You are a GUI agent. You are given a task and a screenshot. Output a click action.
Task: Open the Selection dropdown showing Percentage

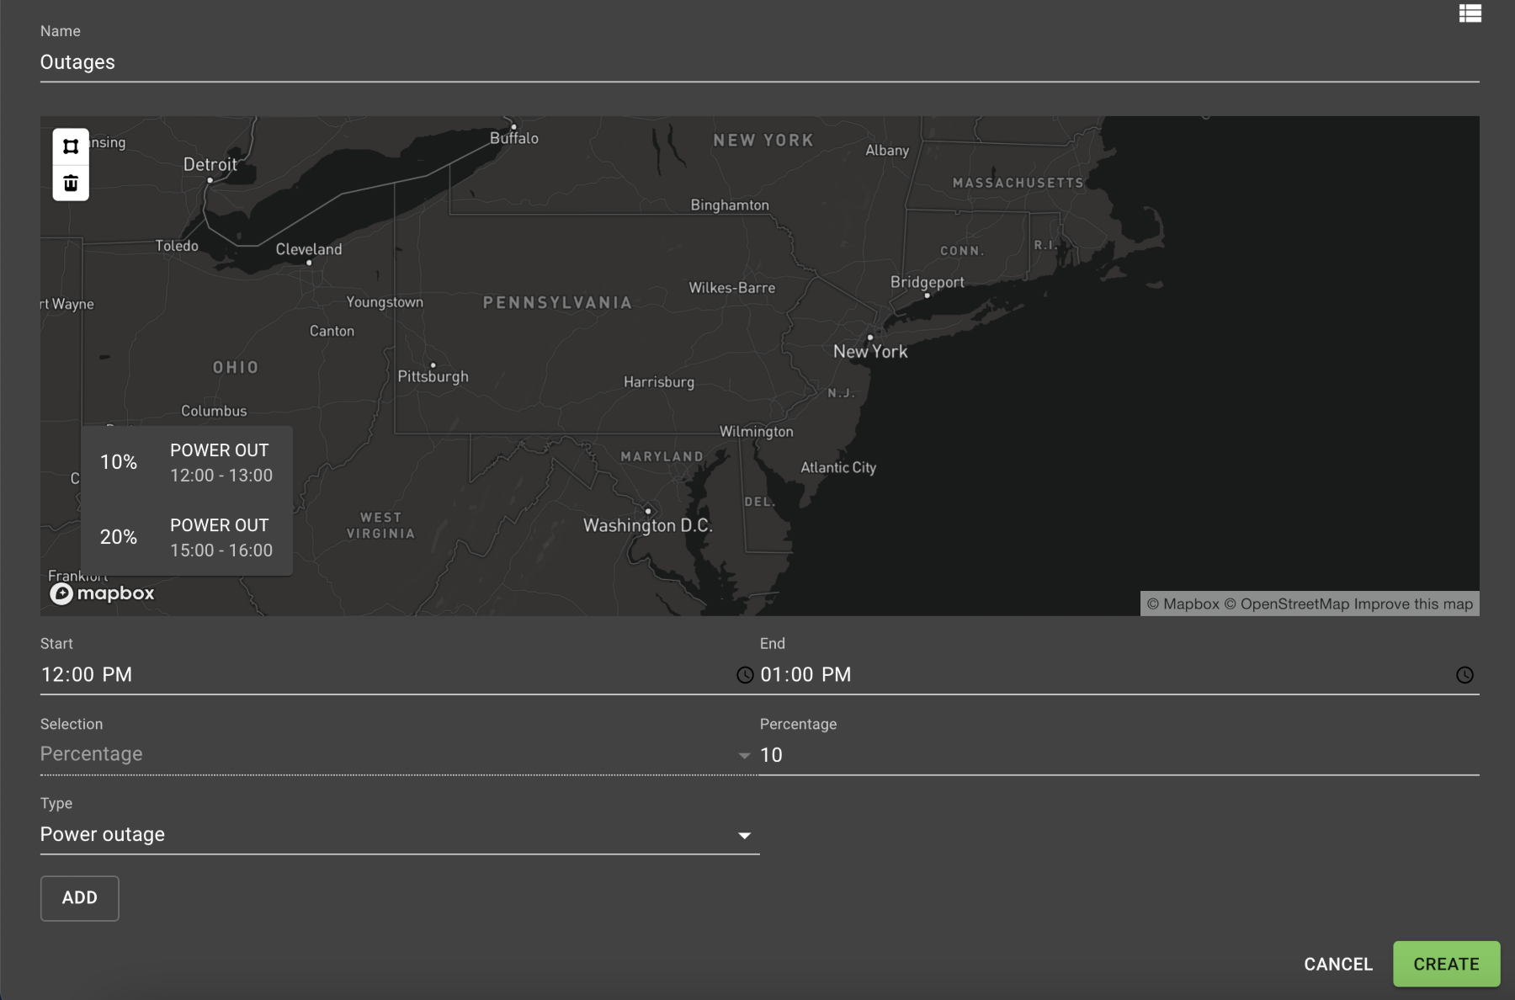coord(337,754)
